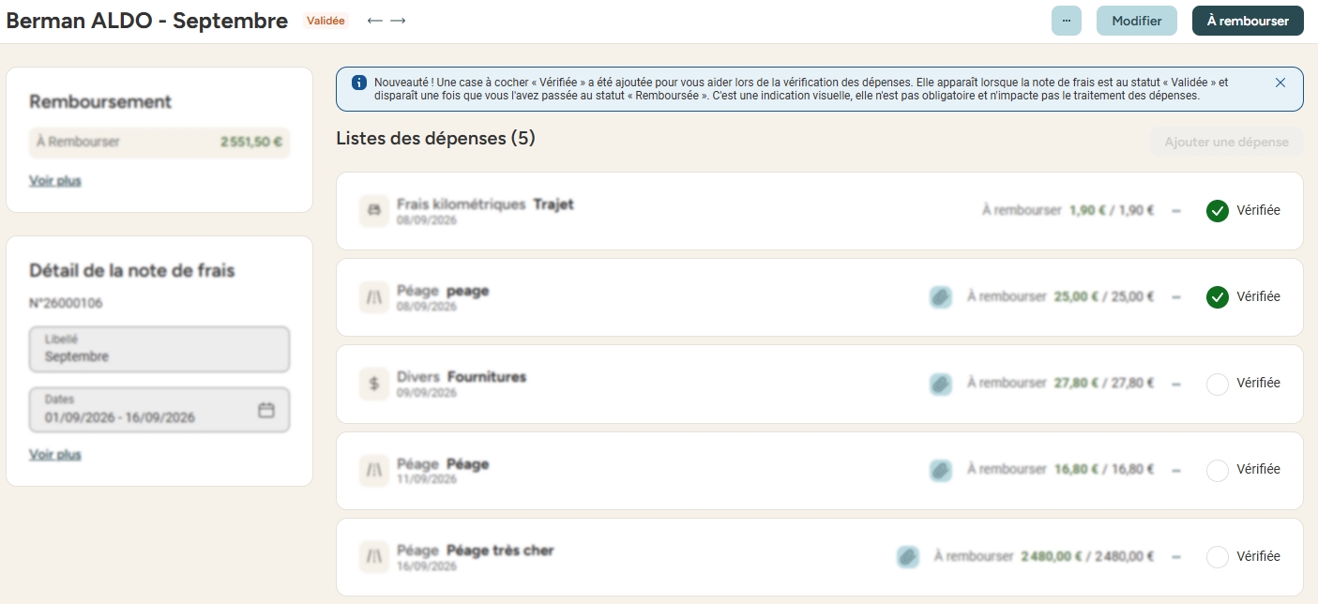Click the Modifier button
The height and width of the screenshot is (604, 1318).
[1137, 21]
